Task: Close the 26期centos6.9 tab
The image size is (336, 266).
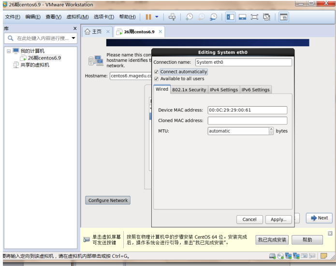Action: tap(161, 32)
